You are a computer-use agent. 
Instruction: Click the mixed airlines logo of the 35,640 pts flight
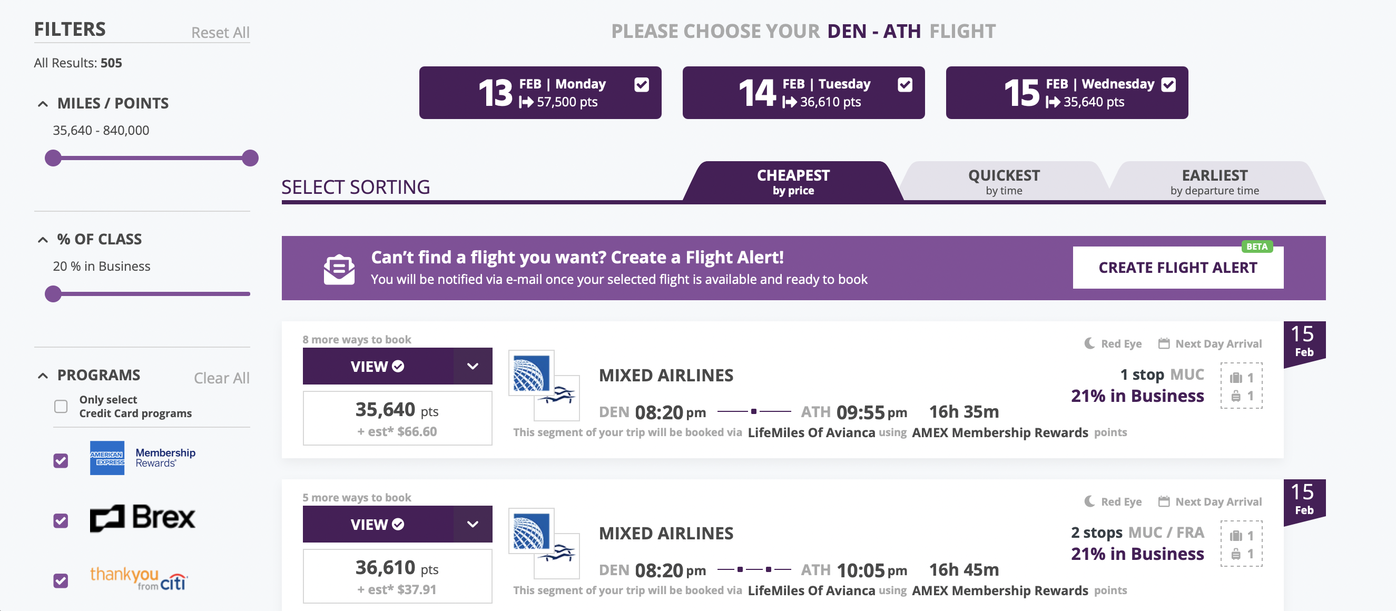tap(544, 385)
